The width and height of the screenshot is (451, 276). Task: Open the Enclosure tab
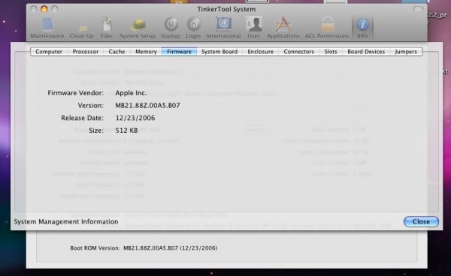261,52
